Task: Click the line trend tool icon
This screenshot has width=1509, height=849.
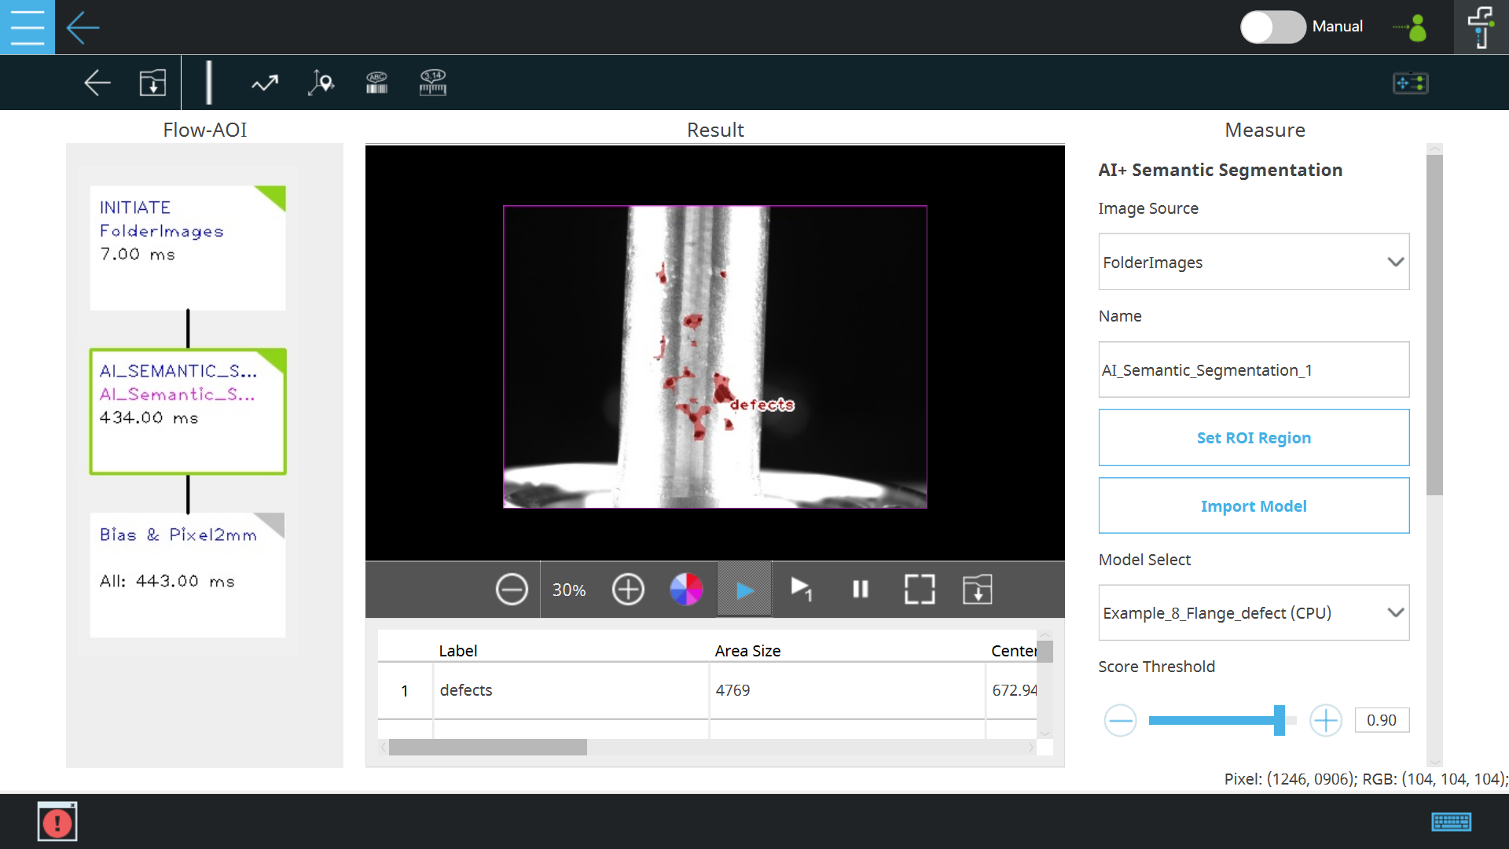Action: (265, 83)
